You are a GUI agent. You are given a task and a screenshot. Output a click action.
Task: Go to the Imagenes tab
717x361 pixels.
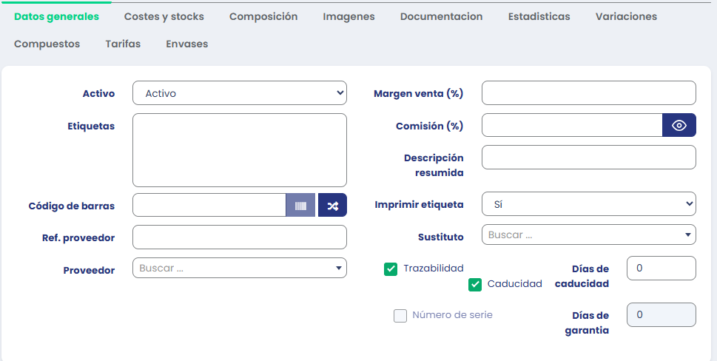349,16
